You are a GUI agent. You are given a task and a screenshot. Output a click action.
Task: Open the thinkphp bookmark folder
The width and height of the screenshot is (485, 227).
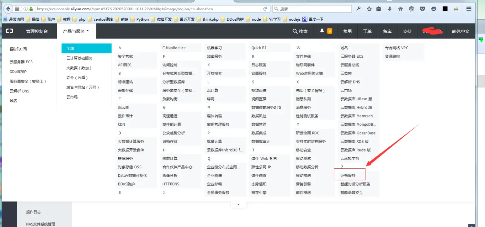coord(208,19)
